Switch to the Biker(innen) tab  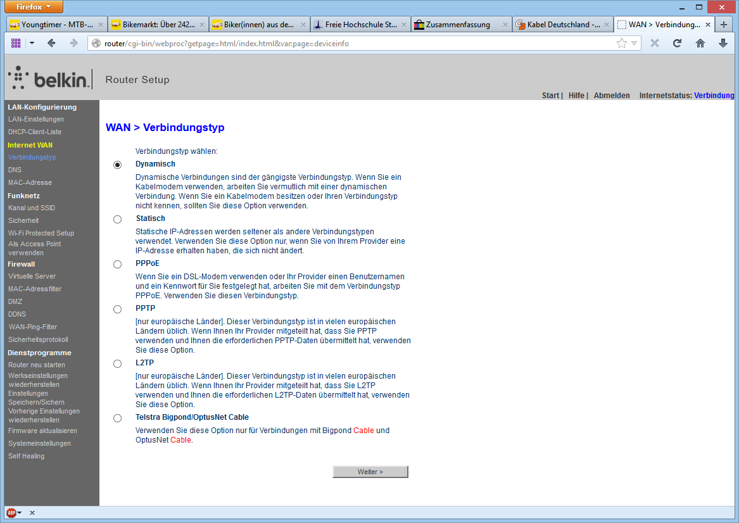259,25
